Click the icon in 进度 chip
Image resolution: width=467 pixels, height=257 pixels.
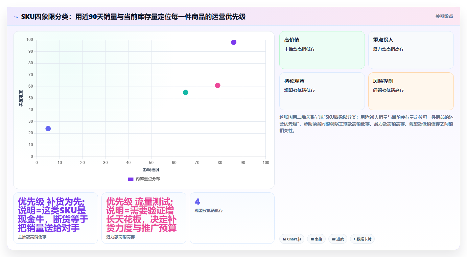(x=334, y=239)
